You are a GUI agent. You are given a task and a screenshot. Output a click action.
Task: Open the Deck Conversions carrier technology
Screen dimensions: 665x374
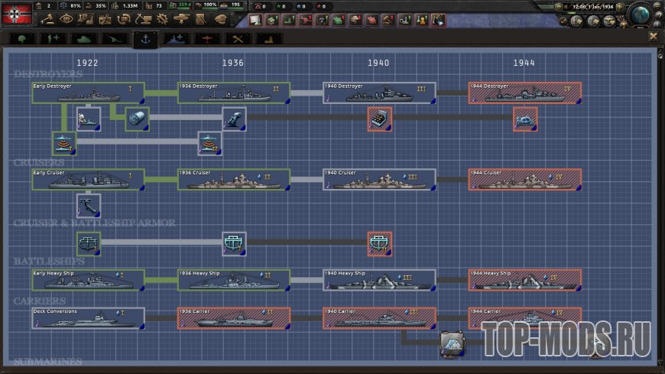coord(88,317)
